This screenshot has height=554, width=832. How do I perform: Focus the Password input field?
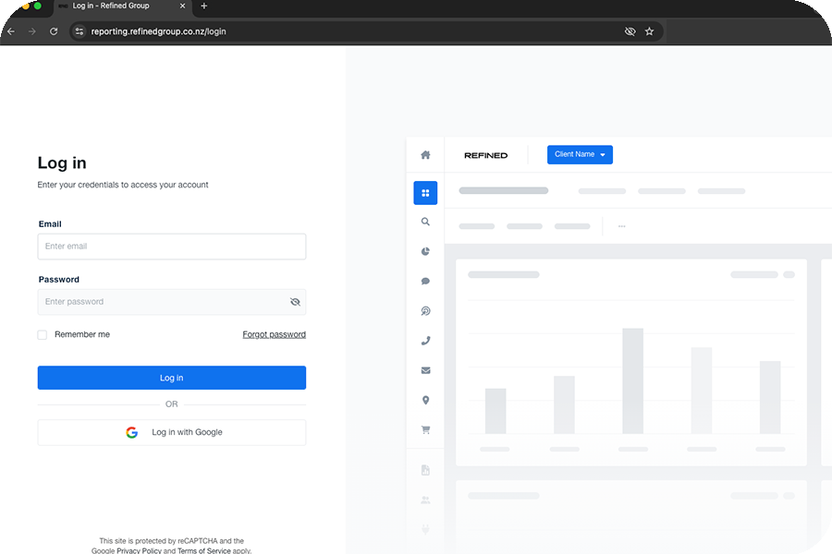[x=172, y=302]
